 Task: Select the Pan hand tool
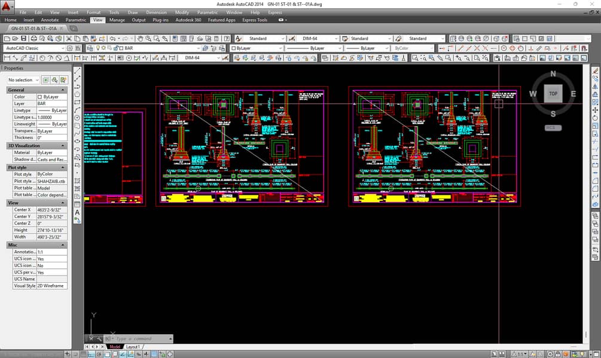click(141, 39)
